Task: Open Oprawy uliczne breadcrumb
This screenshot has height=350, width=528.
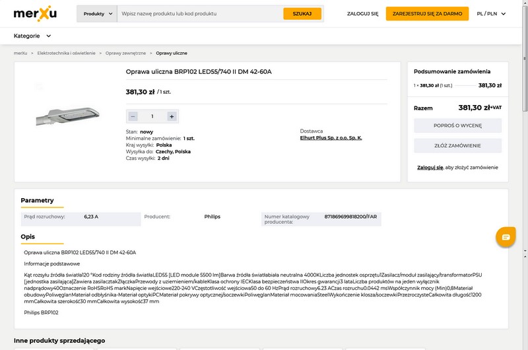Action: pyautogui.click(x=172, y=53)
